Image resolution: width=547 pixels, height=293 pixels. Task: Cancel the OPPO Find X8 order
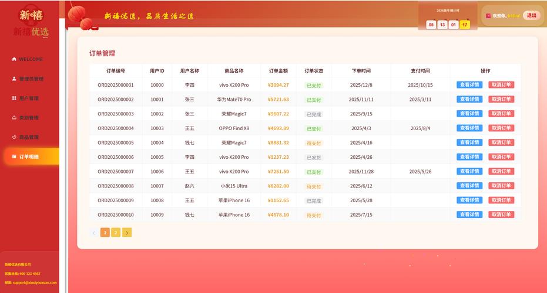501,128
